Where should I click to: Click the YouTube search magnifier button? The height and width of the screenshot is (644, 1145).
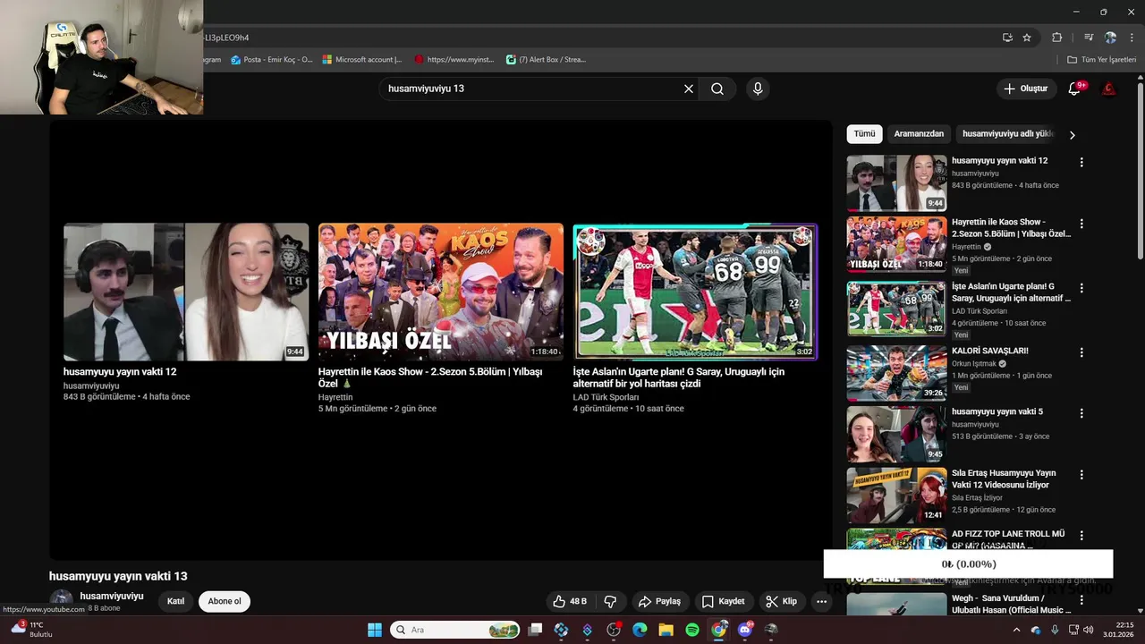click(x=717, y=89)
